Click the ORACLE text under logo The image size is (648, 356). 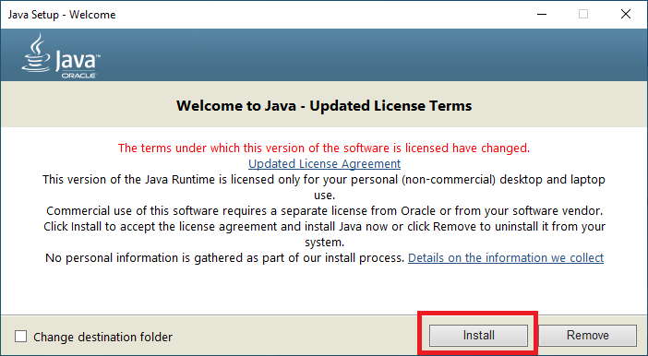pos(78,76)
